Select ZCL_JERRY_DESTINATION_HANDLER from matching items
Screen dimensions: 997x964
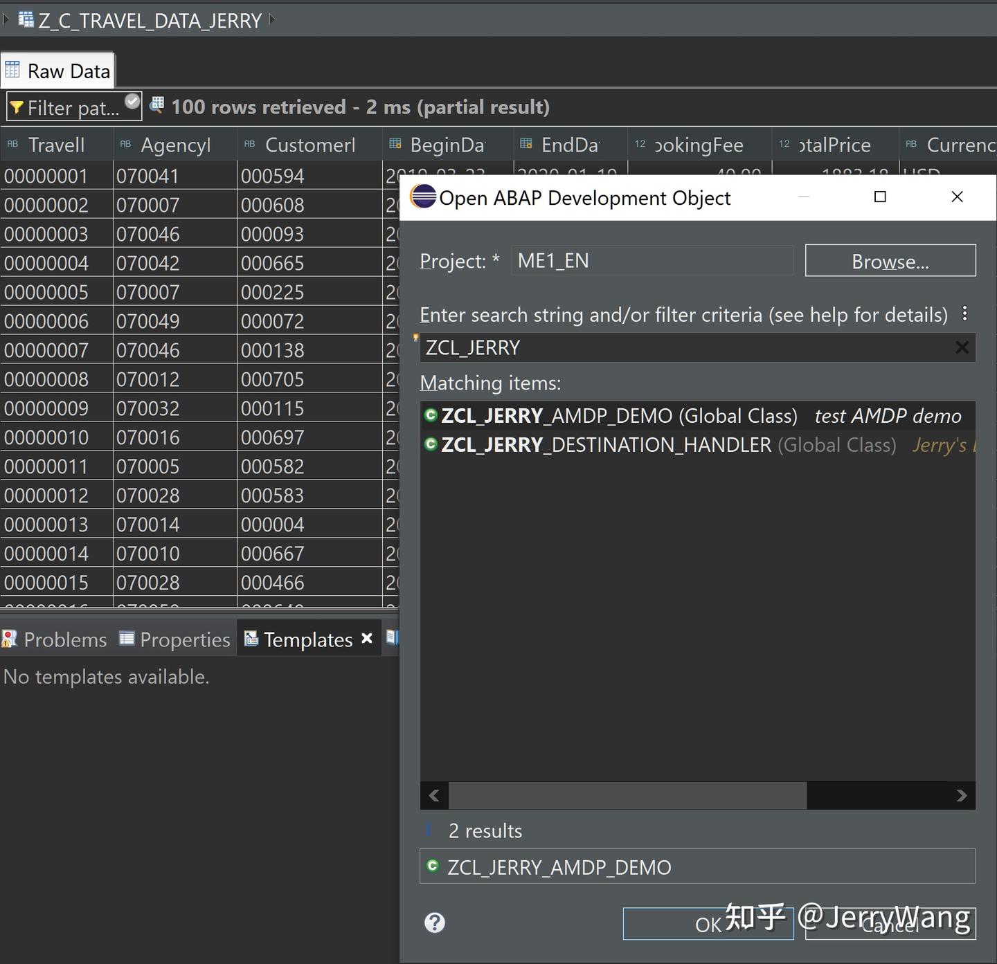pyautogui.click(x=606, y=444)
